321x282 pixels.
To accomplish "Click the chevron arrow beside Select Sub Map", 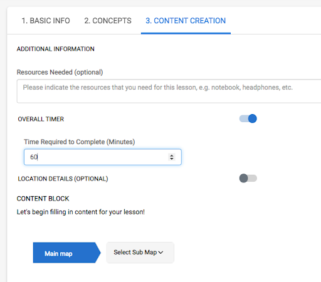I will (x=160, y=253).
